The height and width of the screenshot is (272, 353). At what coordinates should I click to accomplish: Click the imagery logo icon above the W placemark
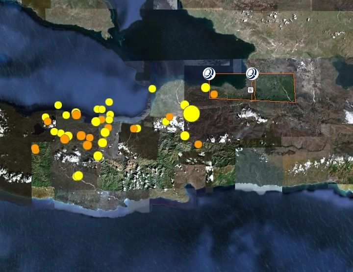click(x=252, y=74)
